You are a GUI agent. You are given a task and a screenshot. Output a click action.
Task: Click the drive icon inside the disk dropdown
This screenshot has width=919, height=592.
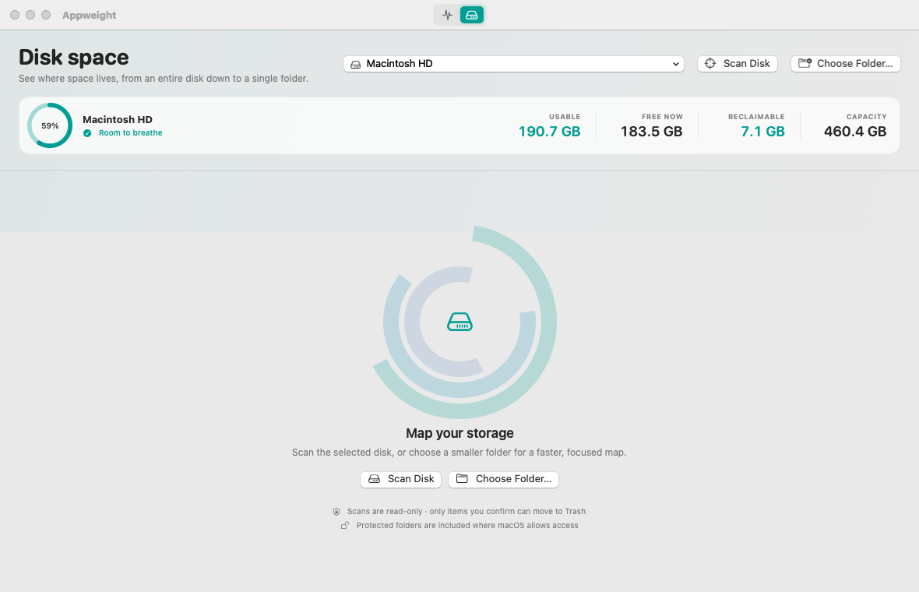356,64
